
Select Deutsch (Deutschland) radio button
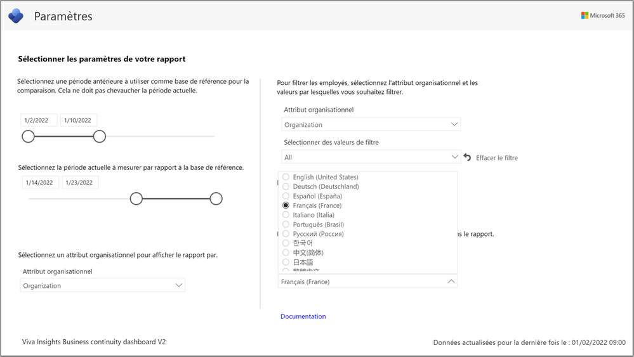click(x=286, y=186)
